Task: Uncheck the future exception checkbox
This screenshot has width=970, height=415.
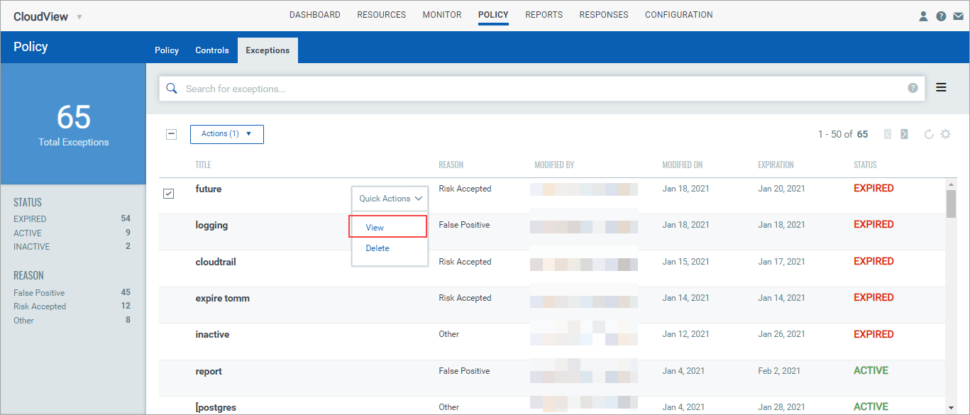Action: click(169, 194)
